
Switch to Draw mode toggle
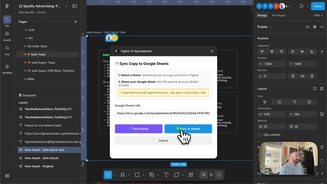click(204, 175)
